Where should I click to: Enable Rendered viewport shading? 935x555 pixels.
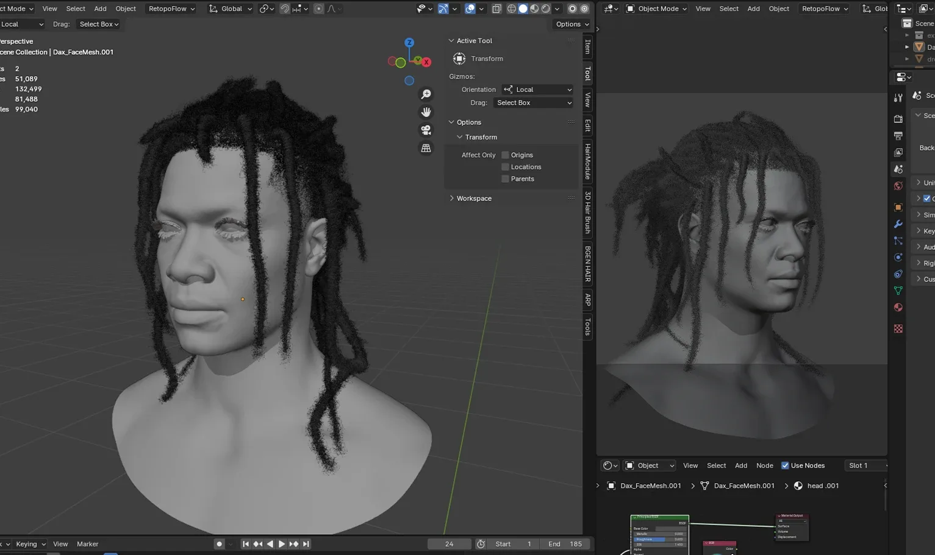click(545, 9)
